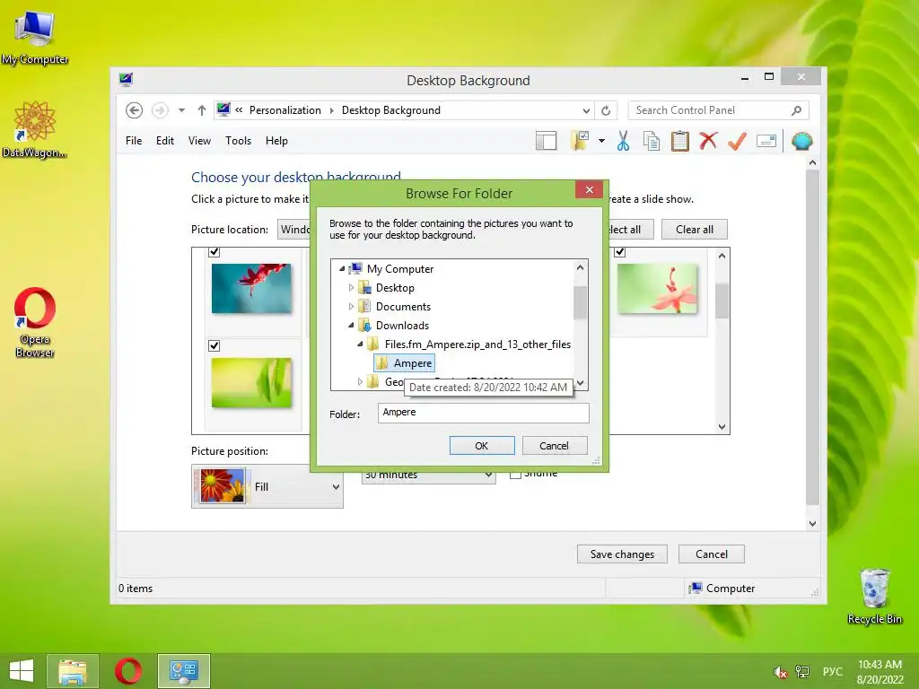The image size is (919, 689).
Task: Click Personalization in the address breadcrumb
Action: (x=284, y=110)
